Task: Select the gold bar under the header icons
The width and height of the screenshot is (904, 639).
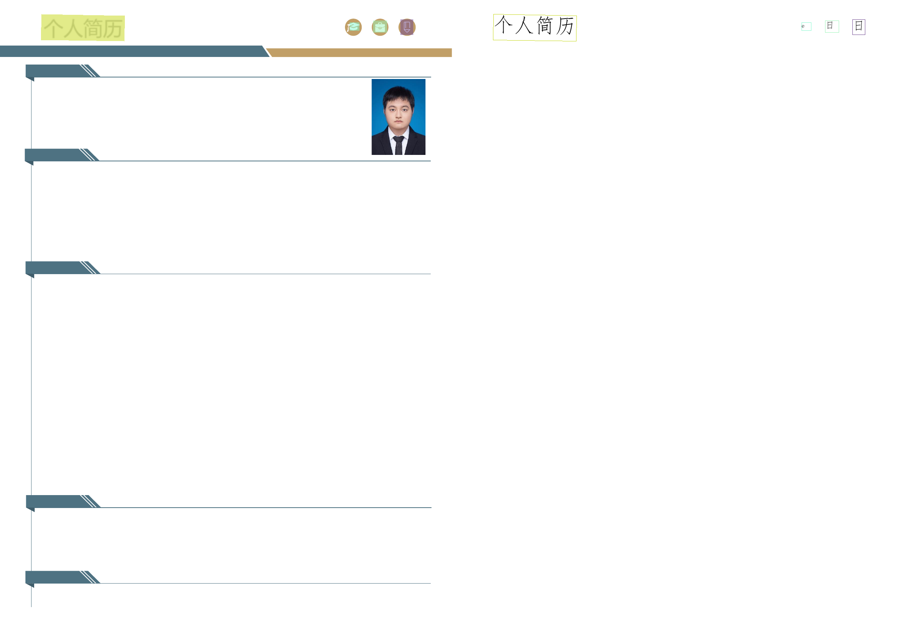Action: [360, 53]
